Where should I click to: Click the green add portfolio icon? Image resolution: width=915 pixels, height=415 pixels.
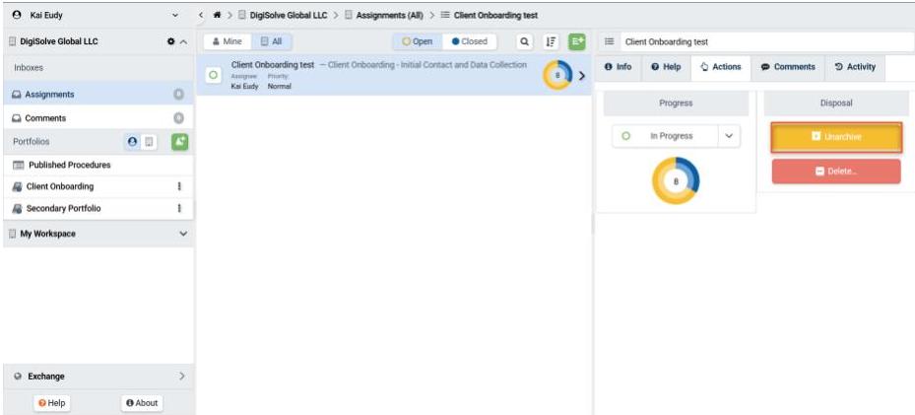click(x=179, y=142)
